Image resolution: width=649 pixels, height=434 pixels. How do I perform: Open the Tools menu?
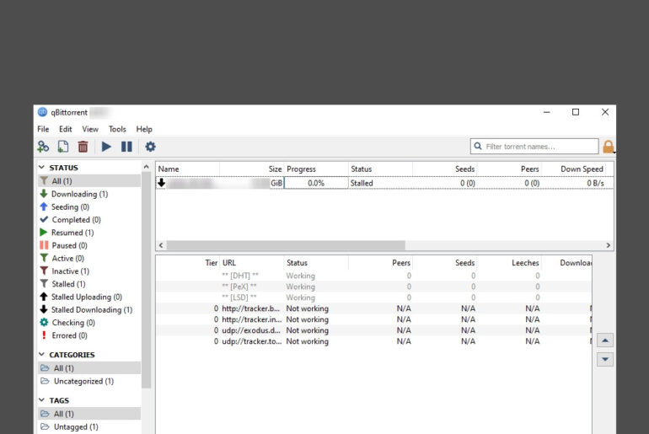coord(117,129)
